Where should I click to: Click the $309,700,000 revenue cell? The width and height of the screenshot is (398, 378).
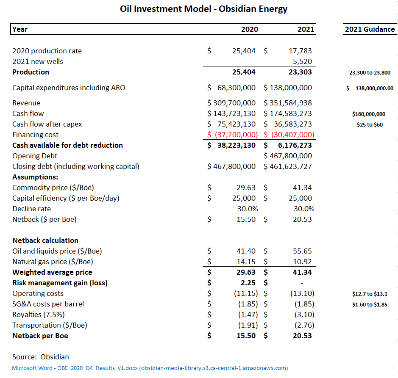(x=231, y=103)
